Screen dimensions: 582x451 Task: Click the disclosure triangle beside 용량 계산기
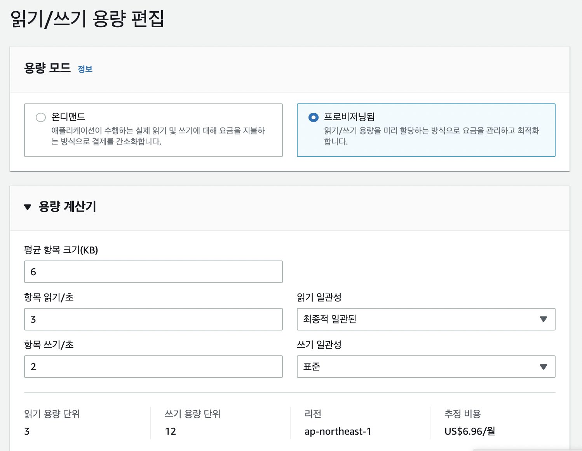(28, 207)
